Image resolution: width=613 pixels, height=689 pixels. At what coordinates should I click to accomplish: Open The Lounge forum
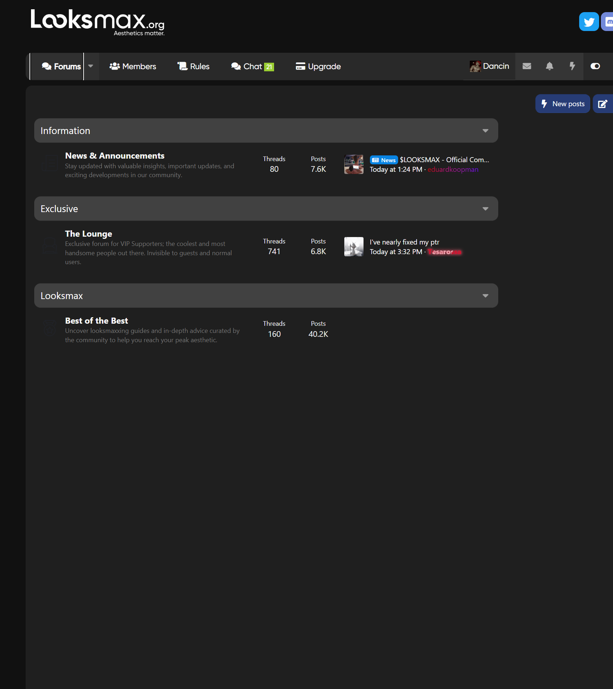(88, 234)
